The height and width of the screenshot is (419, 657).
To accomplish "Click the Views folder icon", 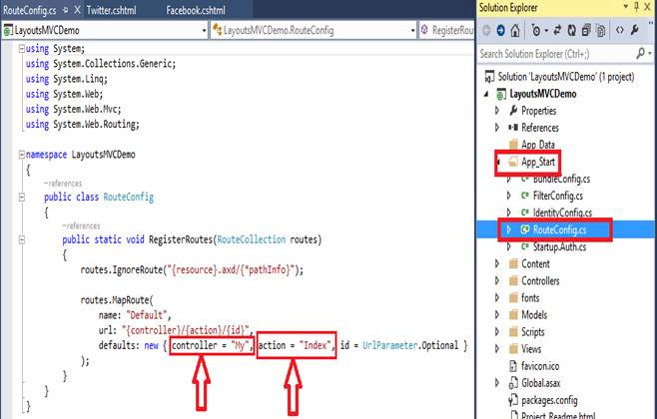I will 513,349.
